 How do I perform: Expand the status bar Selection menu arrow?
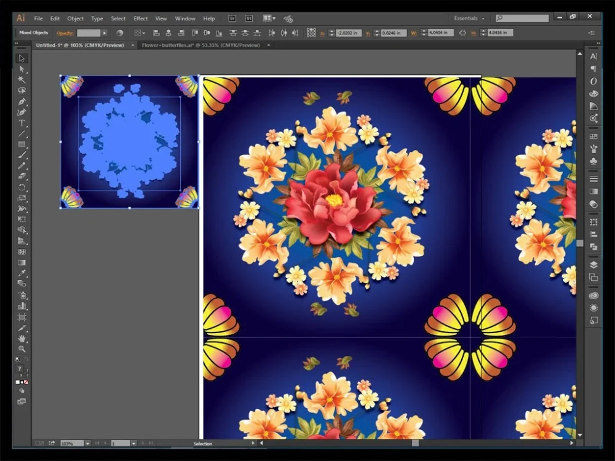pos(253,443)
